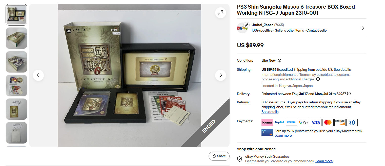
Task: Select the PayPal payment icon
Action: 279,122
